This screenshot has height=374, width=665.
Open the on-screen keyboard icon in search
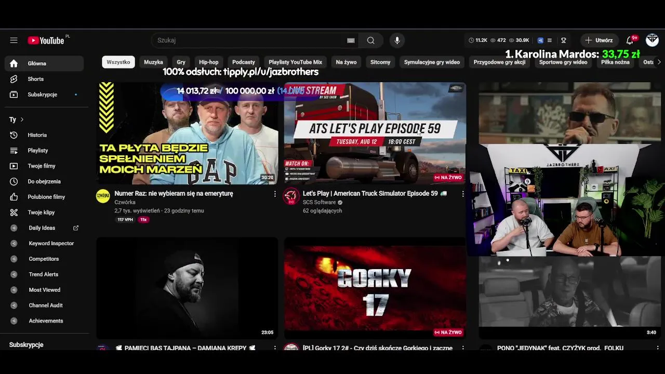tap(351, 40)
